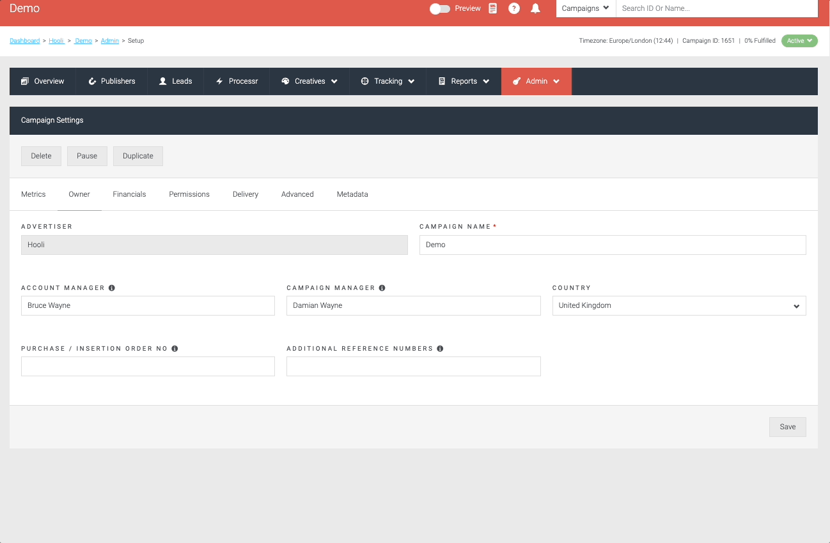This screenshot has height=543, width=830.
Task: Open the Country United Kingdom dropdown
Action: coord(679,305)
